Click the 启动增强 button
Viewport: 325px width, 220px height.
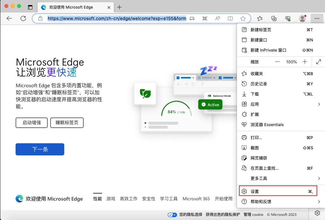tap(31, 123)
